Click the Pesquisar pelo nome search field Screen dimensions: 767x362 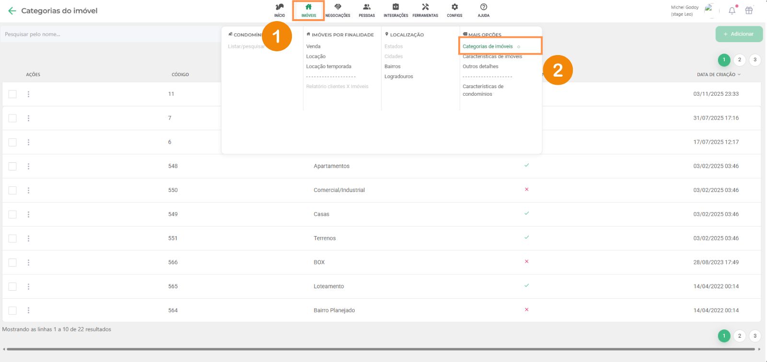110,34
